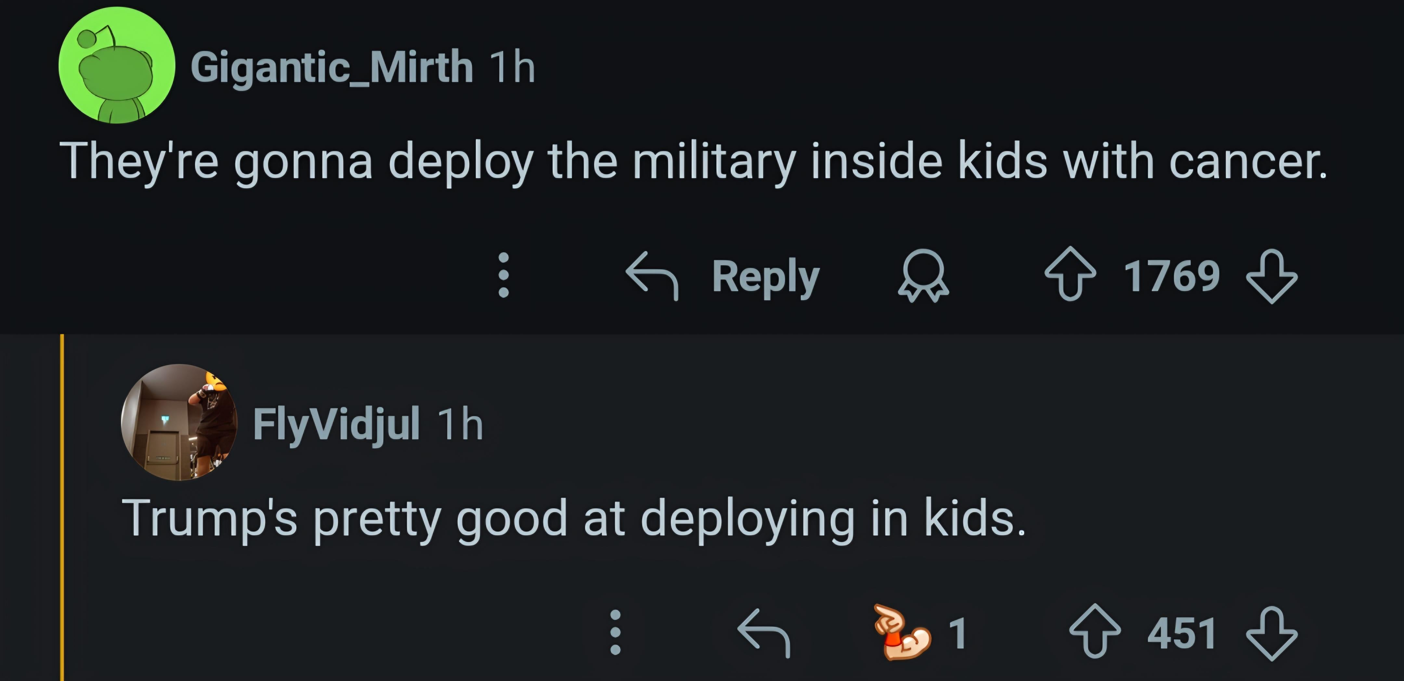The image size is (1404, 681).
Task: Open the Gigantic_Mirth user profile link
Action: click(331, 68)
